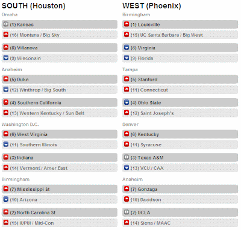Screen dimensions: 241x230
Task: Click the WEST (Phoenix) region heading
Action: [152, 6]
